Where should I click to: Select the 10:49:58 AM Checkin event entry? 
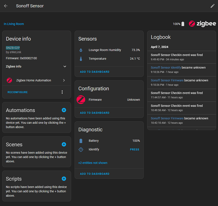(x=182, y=108)
